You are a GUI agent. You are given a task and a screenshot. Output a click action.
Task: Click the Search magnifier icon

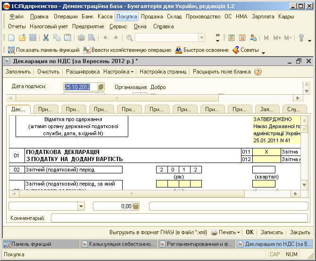click(129, 38)
